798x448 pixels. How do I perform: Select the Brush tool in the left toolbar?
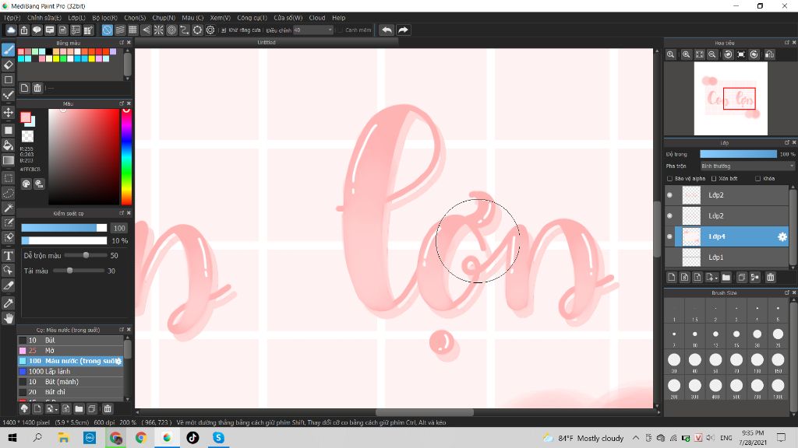click(x=8, y=50)
